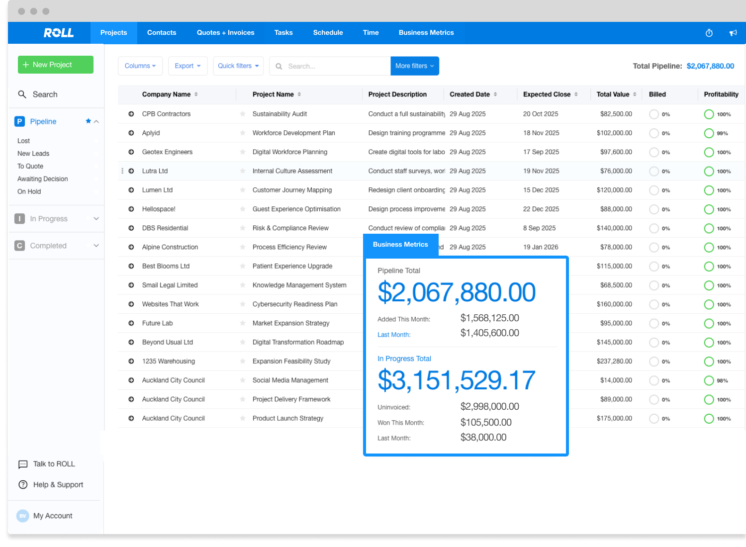Open the announcements megaphone icon

point(733,33)
